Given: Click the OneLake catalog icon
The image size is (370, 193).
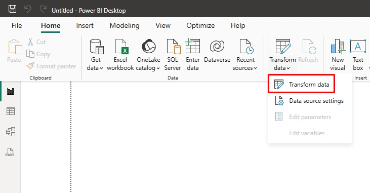Looking at the screenshot, I should pos(149,46).
